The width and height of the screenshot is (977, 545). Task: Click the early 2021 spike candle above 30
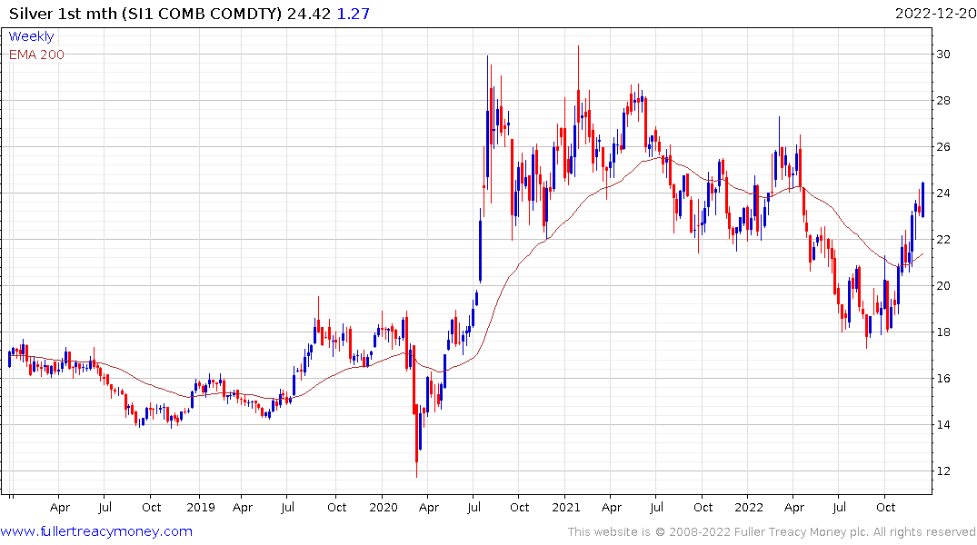click(x=578, y=96)
